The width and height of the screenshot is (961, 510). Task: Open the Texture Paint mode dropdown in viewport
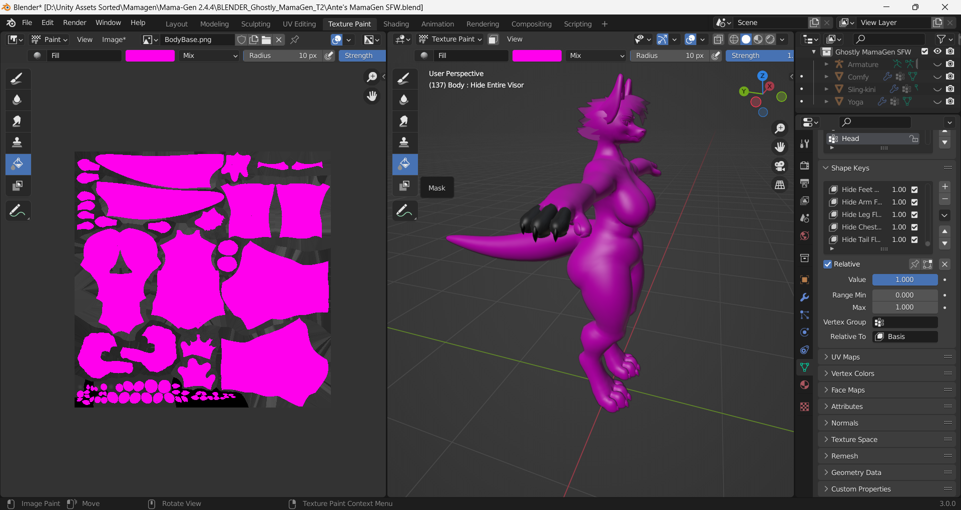tap(450, 39)
